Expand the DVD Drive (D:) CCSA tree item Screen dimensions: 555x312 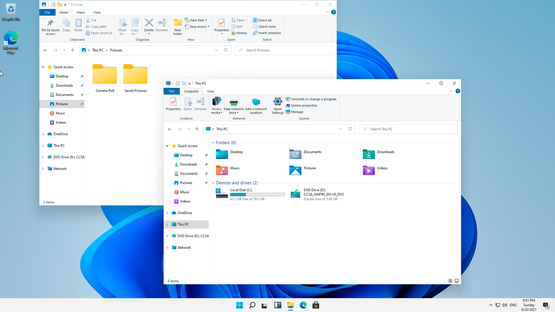pyautogui.click(x=167, y=236)
